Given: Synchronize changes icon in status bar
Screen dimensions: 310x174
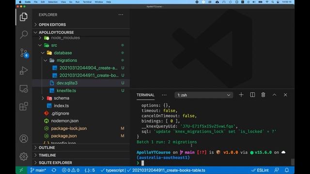Looking at the screenshot, I should coord(54,170).
